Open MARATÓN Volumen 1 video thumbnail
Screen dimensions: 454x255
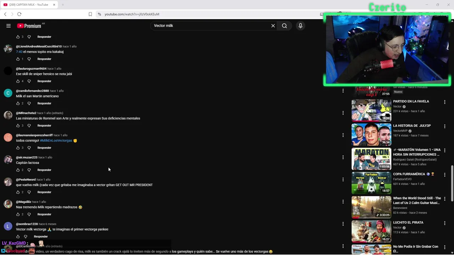tap(371, 159)
